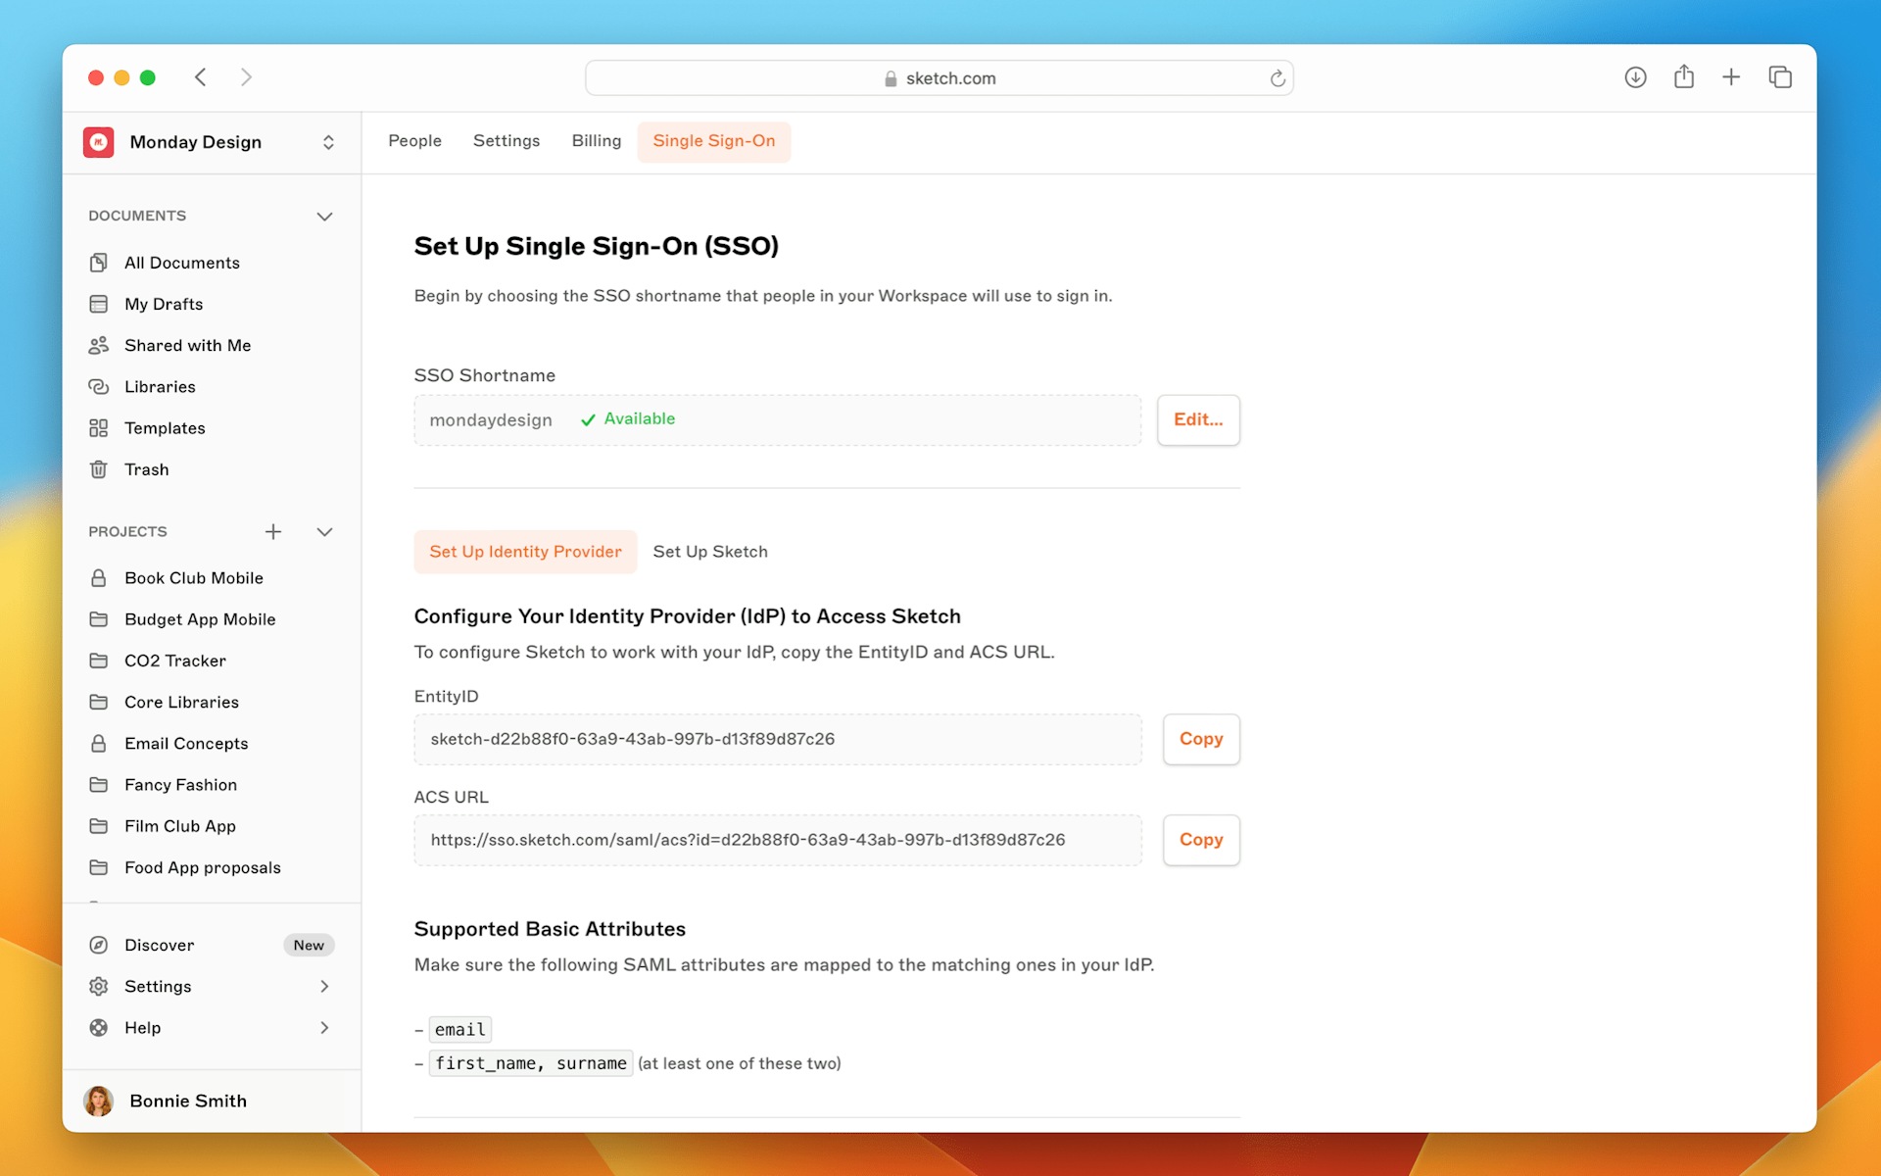Viewport: 1881px width, 1176px height.
Task: Select the Single Sign-On tab
Action: point(713,141)
